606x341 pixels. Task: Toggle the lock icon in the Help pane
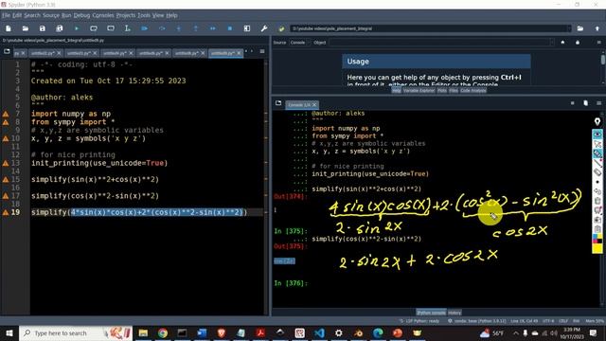pos(578,43)
